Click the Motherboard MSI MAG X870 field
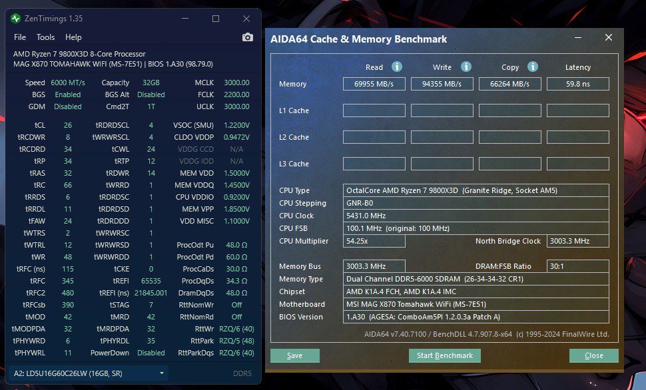Screen dimensions: 646x390 point(476,304)
